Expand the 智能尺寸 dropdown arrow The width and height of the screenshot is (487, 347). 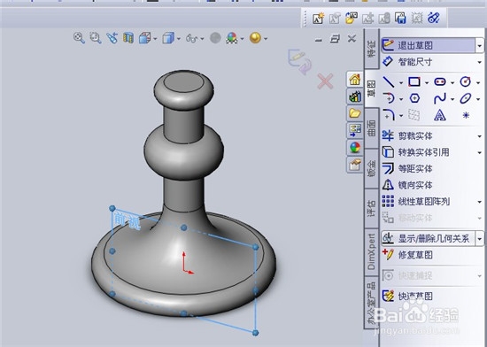click(480, 62)
